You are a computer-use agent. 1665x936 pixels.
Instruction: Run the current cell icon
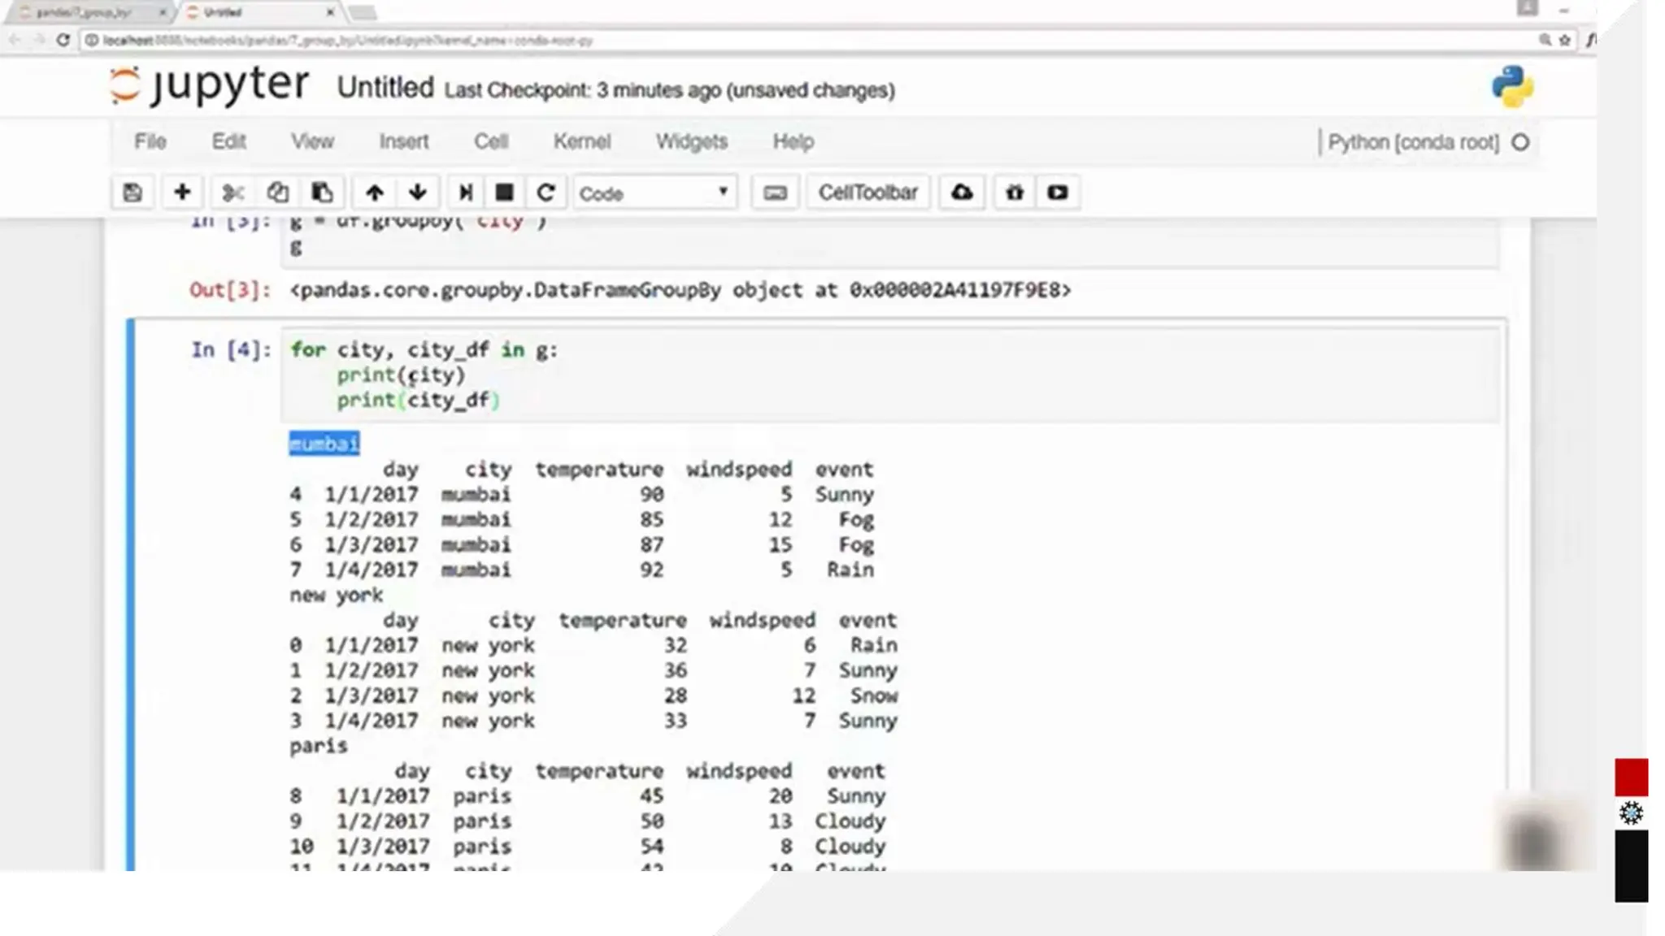(465, 193)
